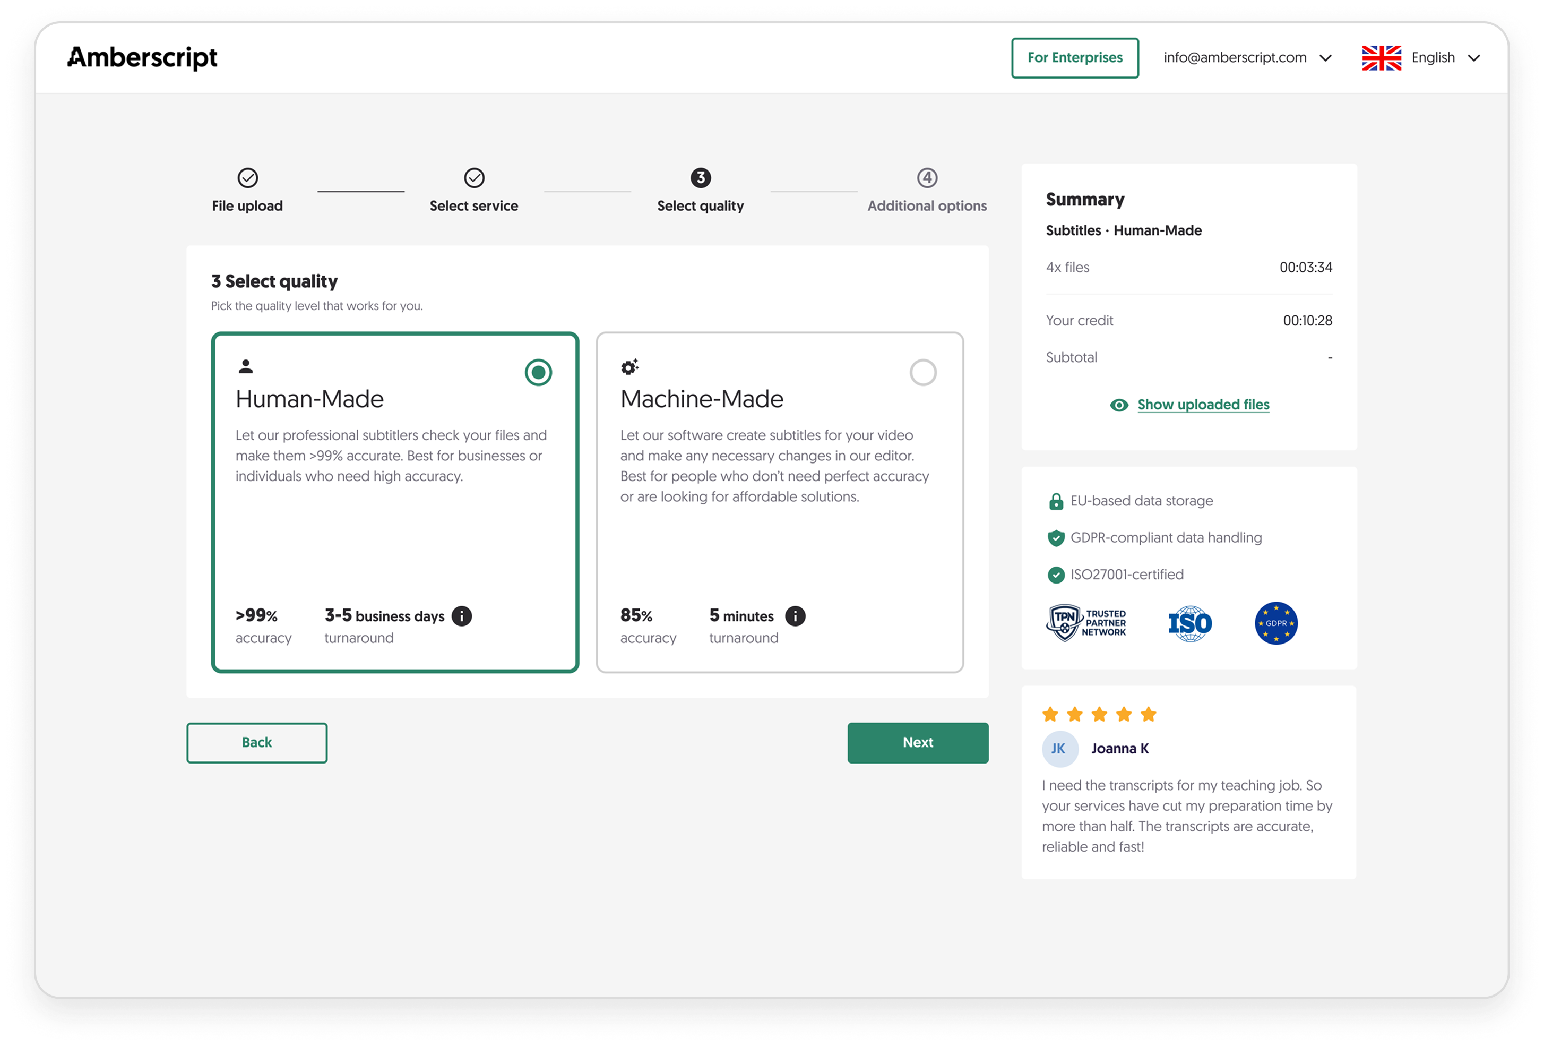The image size is (1544, 1046).
Task: Click the TPN Trusted Partner Network badge
Action: pyautogui.click(x=1087, y=623)
